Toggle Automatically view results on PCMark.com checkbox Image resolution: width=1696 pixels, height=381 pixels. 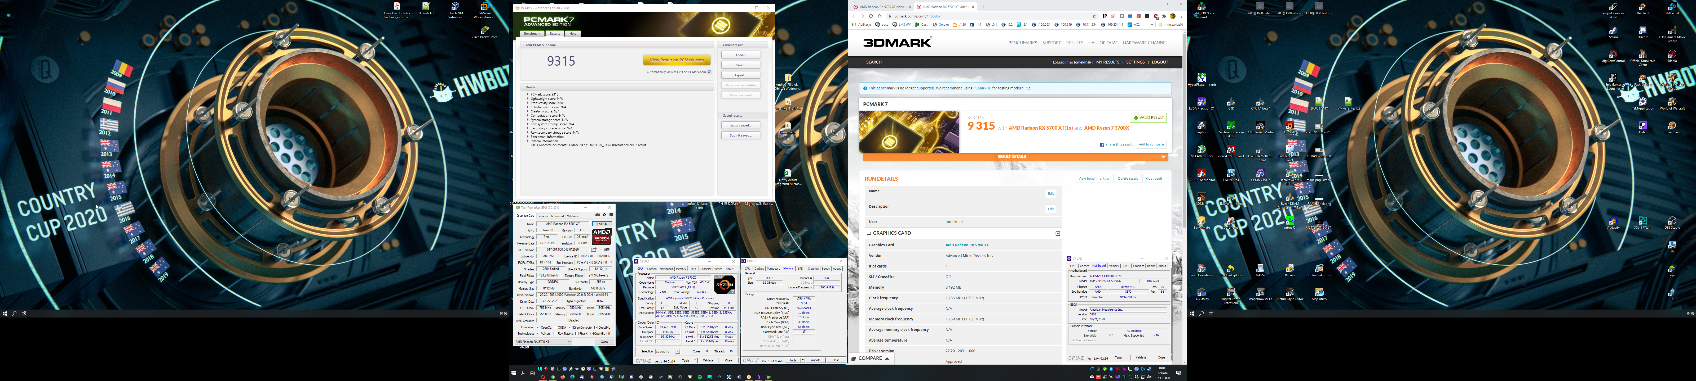pos(709,72)
